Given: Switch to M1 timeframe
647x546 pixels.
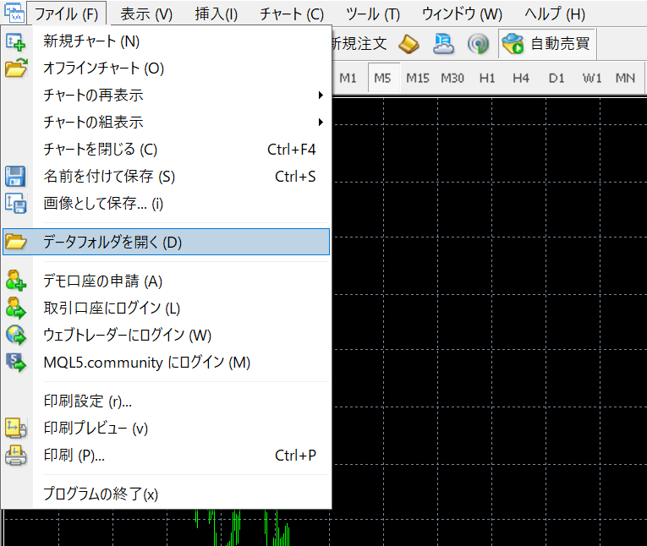Looking at the screenshot, I should tap(348, 78).
